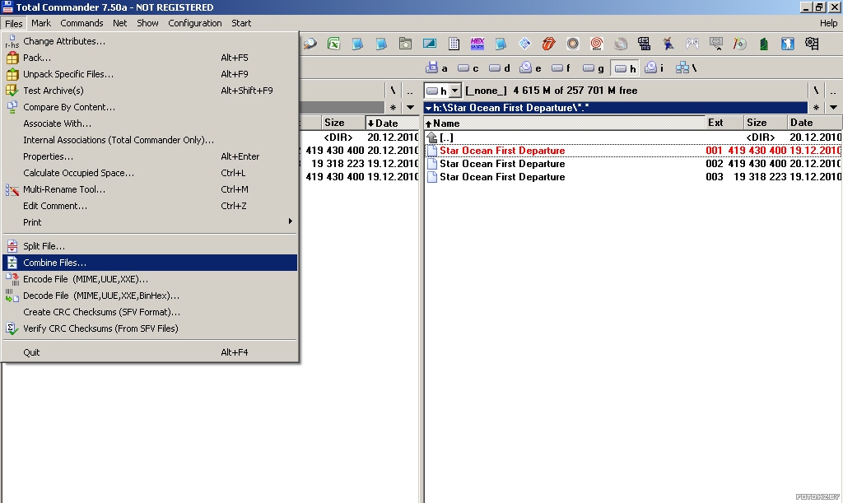
Task: Select Star Ocean First Departure 002 file
Action: pyautogui.click(x=633, y=164)
